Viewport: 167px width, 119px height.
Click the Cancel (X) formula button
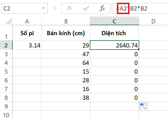(x=70, y=8)
